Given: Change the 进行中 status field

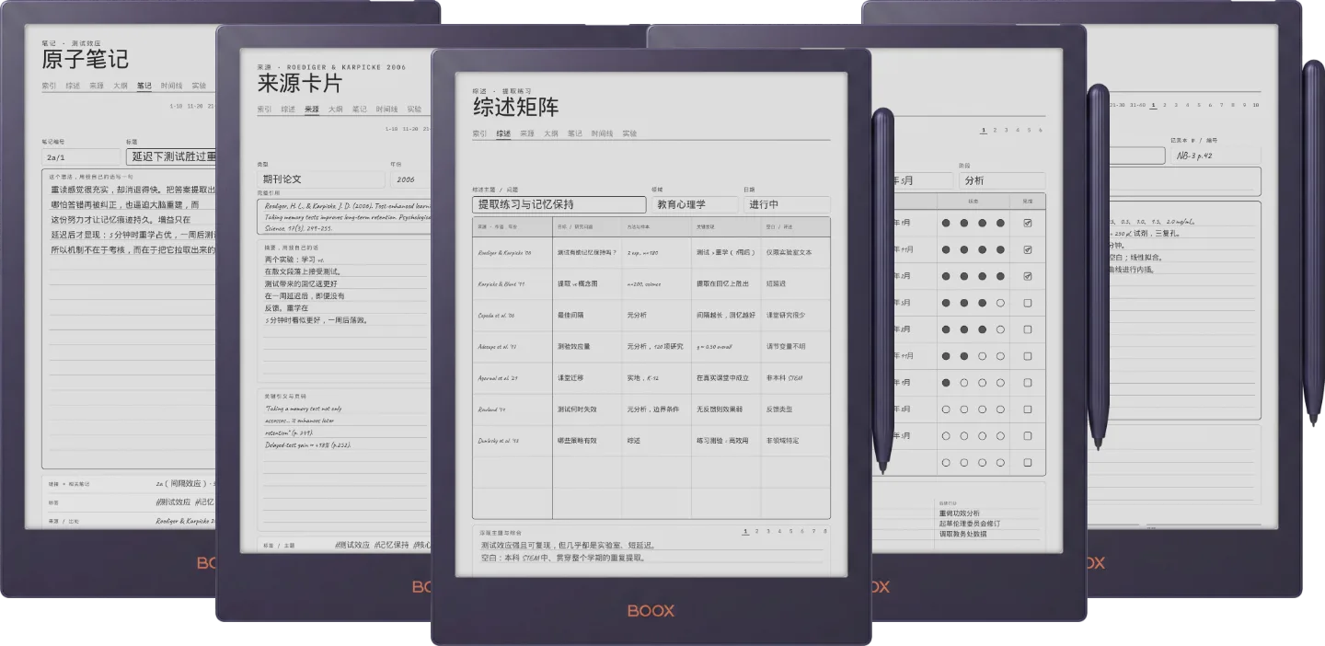Looking at the screenshot, I should pyautogui.click(x=787, y=205).
